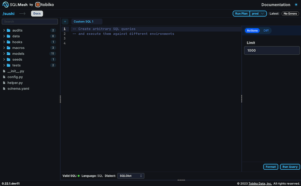The height and width of the screenshot is (186, 301).
Task: Open the helper.py file
Action: click(15, 83)
